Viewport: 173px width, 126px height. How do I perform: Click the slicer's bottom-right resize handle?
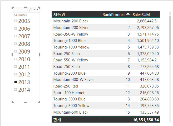[x=39, y=102]
